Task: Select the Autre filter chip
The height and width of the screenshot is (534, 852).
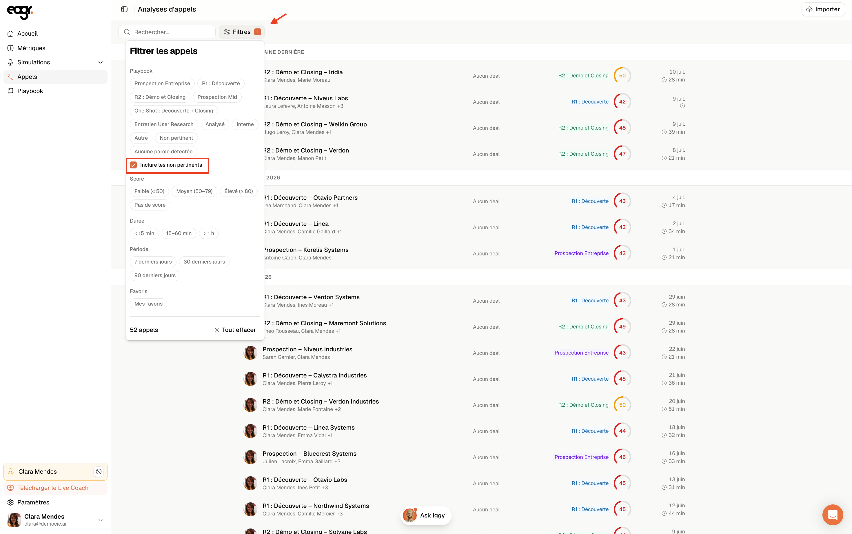Action: pyautogui.click(x=141, y=138)
